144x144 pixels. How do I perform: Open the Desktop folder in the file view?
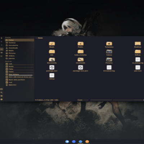point(138,45)
